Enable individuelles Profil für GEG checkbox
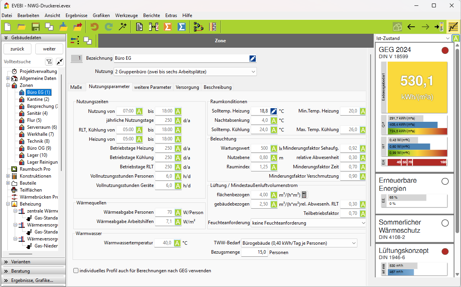This screenshot has height=287, width=461. tap(76, 271)
